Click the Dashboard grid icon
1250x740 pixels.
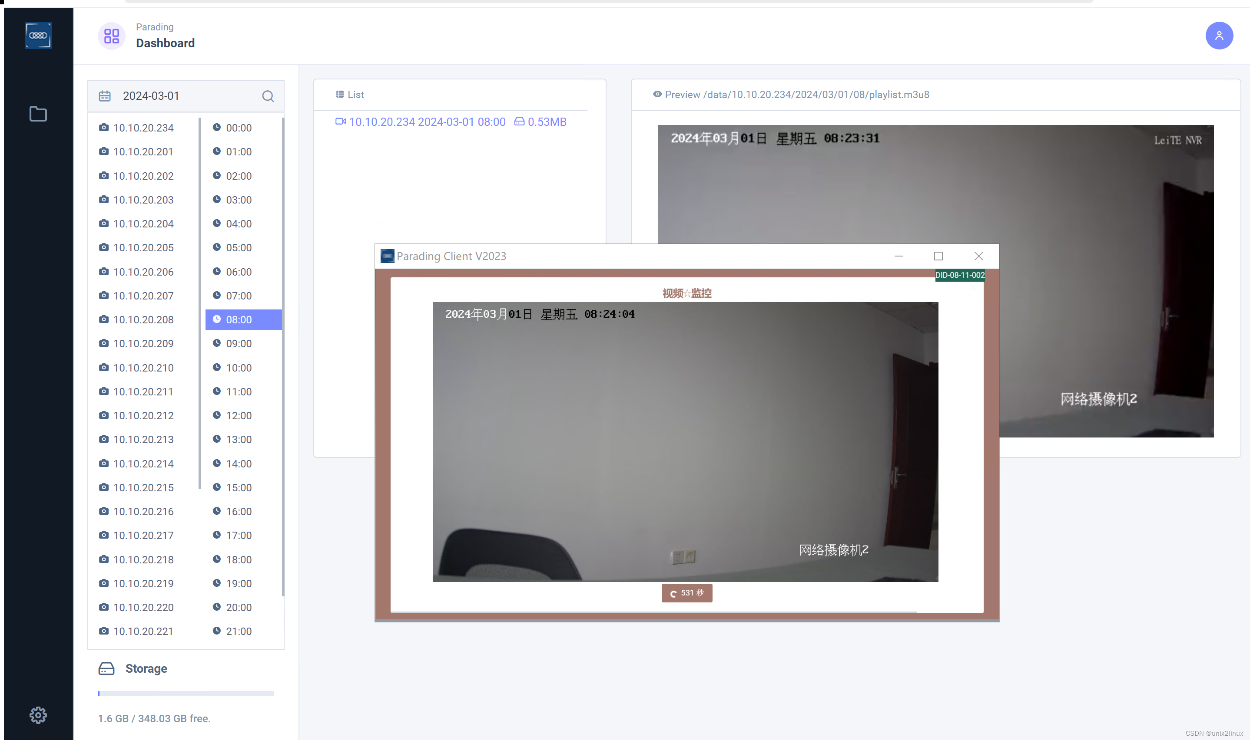[x=111, y=36]
